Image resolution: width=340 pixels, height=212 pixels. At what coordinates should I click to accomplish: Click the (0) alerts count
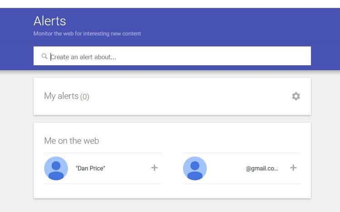[x=85, y=96]
